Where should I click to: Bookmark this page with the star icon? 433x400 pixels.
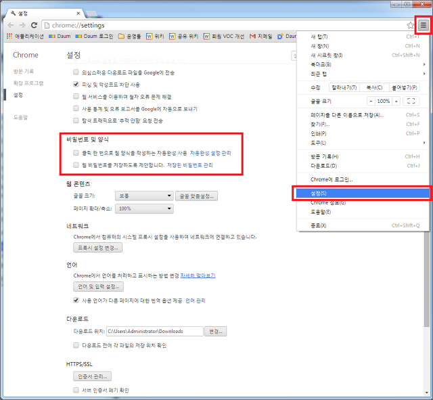(x=411, y=26)
